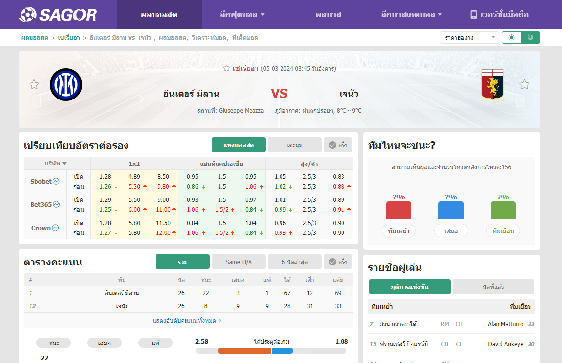Select ยุติการแข่งขัน lineup tab
The width and height of the screenshot is (562, 363).
point(409,287)
